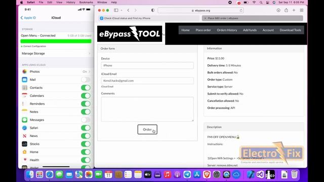Reload the ebypass.org page
324x182 pixels.
pyautogui.click(x=241, y=10)
